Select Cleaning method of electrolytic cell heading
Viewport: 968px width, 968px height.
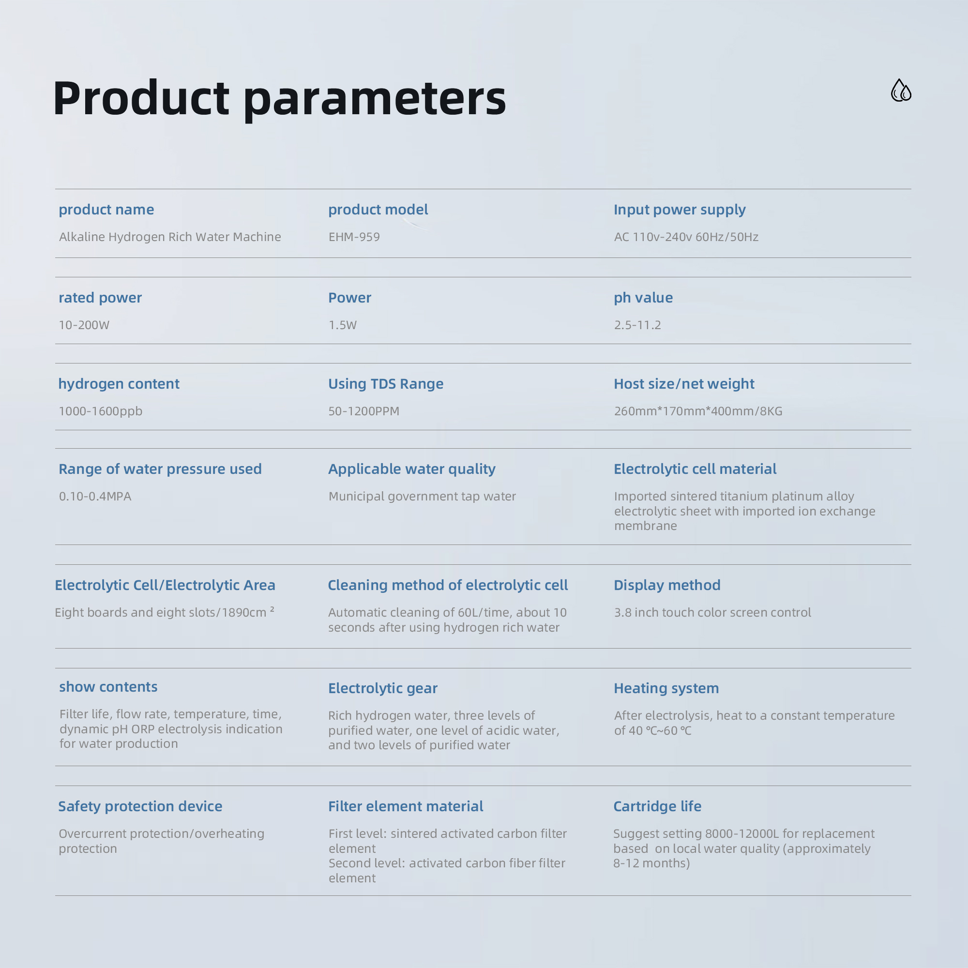click(x=447, y=585)
